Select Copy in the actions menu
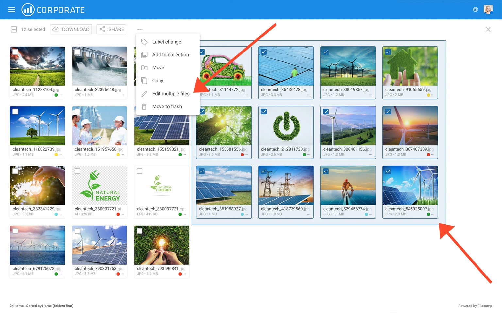 pyautogui.click(x=158, y=81)
